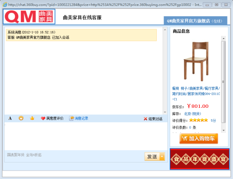Click the product panel scroll down arrow
This screenshot has height=179, width=233.
224,131
